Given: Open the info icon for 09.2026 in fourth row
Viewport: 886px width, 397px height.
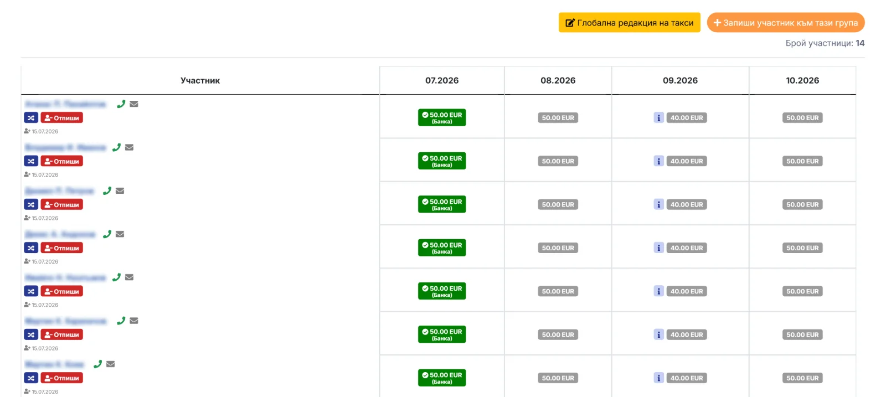Looking at the screenshot, I should 658,248.
